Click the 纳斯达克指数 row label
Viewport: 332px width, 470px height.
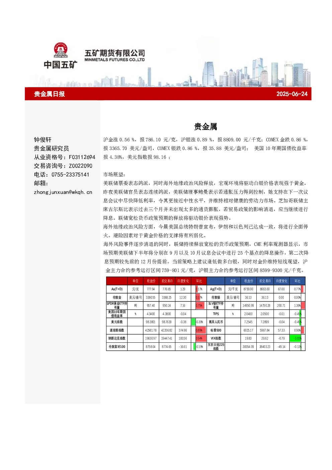(117, 338)
